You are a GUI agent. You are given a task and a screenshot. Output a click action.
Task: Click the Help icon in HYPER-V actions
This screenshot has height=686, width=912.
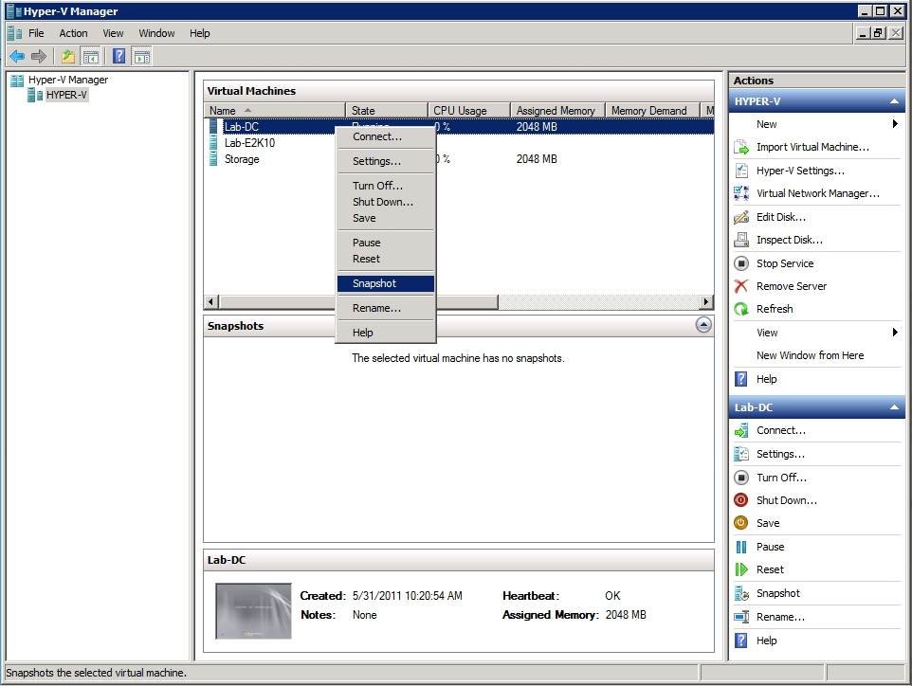[x=741, y=379]
